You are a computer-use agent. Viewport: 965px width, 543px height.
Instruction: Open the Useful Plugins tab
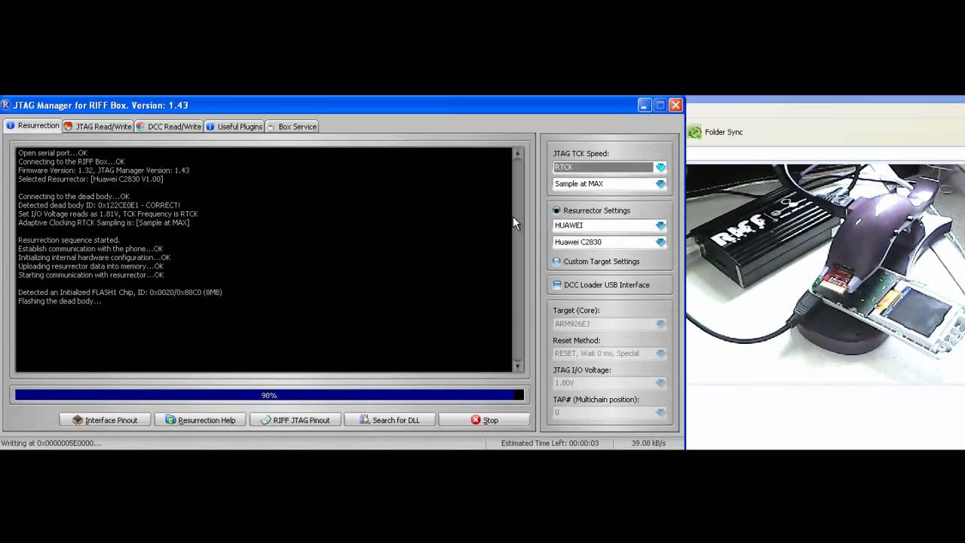click(234, 127)
